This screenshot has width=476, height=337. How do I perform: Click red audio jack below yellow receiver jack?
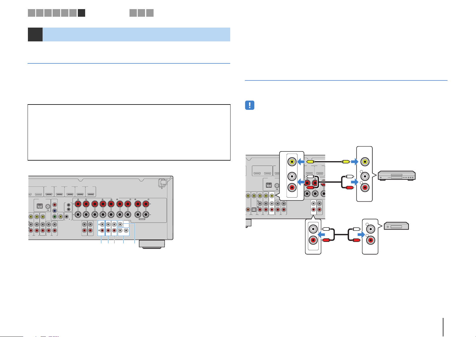292,188
